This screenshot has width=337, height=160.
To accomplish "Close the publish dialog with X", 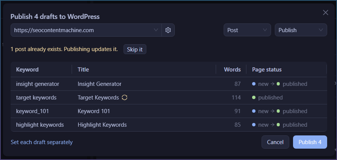I will point(325,12).
